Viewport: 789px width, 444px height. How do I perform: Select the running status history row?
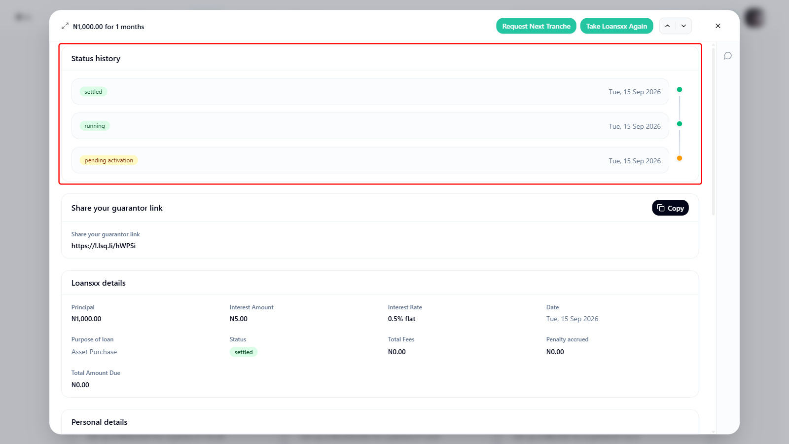click(x=370, y=126)
